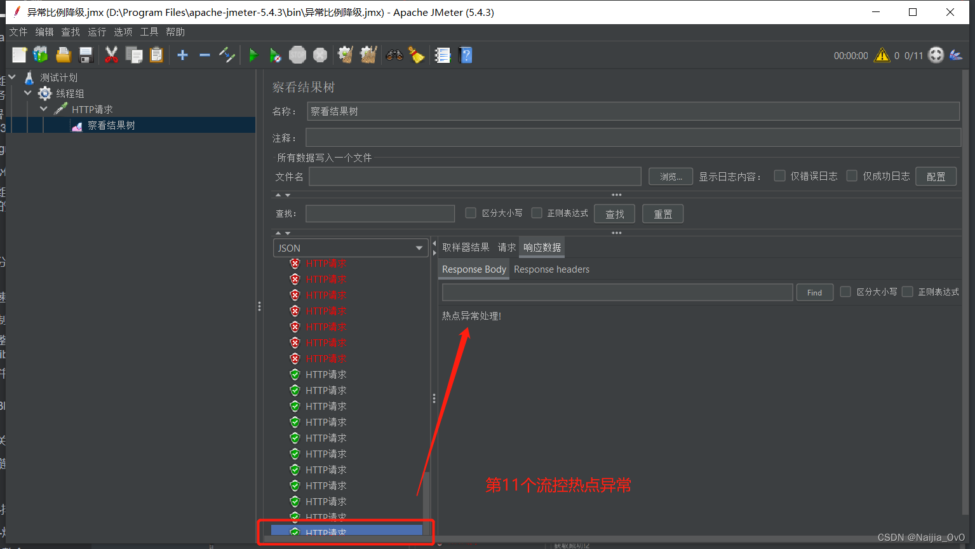Image resolution: width=975 pixels, height=549 pixels.
Task: Open the 文件 menu
Action: click(x=18, y=32)
